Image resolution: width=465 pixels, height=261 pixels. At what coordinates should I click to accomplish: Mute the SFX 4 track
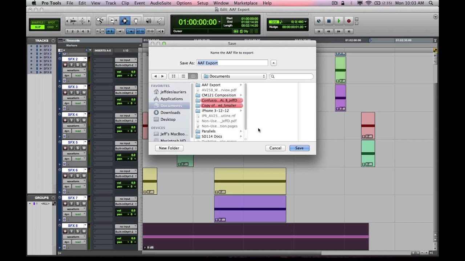tap(84, 120)
